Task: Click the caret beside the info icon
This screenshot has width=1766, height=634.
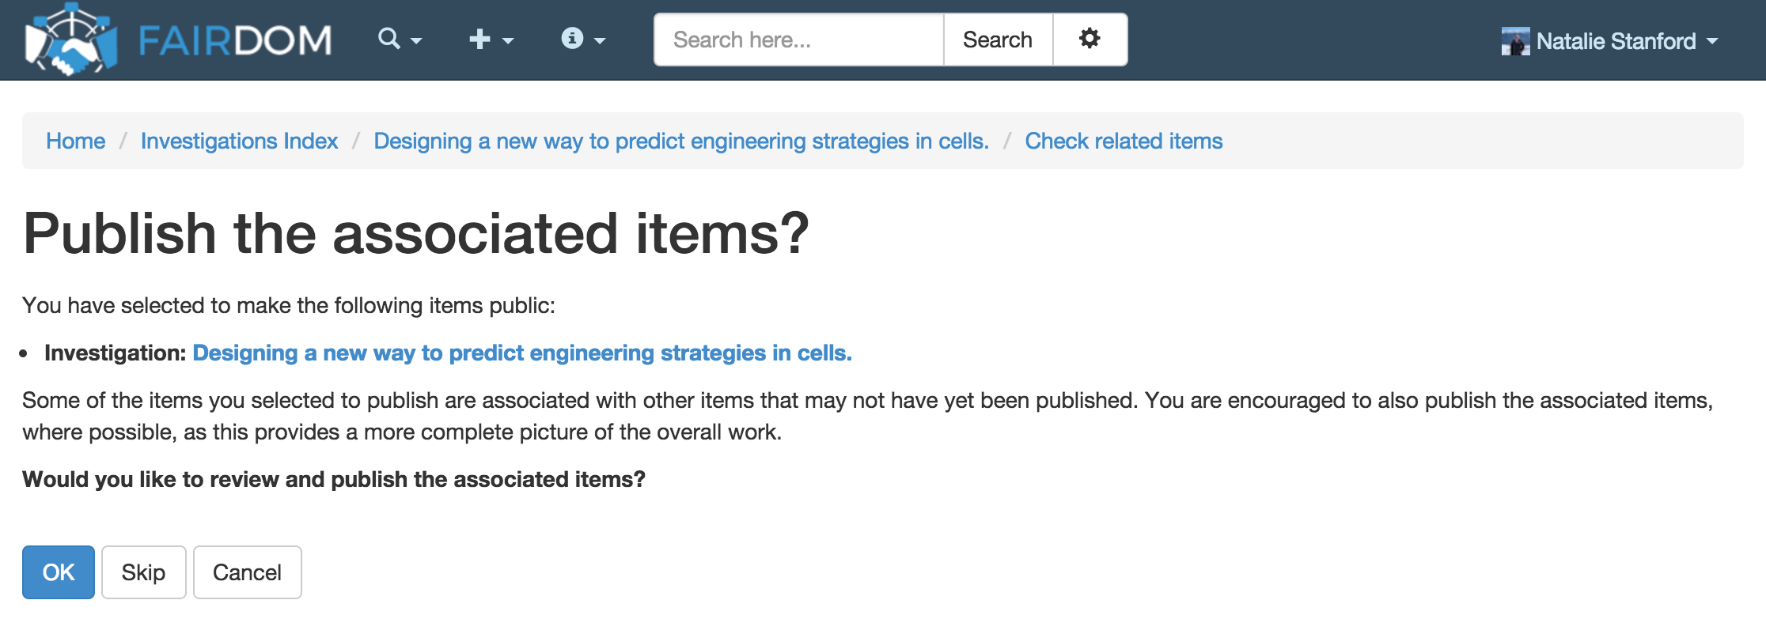Action: click(x=600, y=40)
